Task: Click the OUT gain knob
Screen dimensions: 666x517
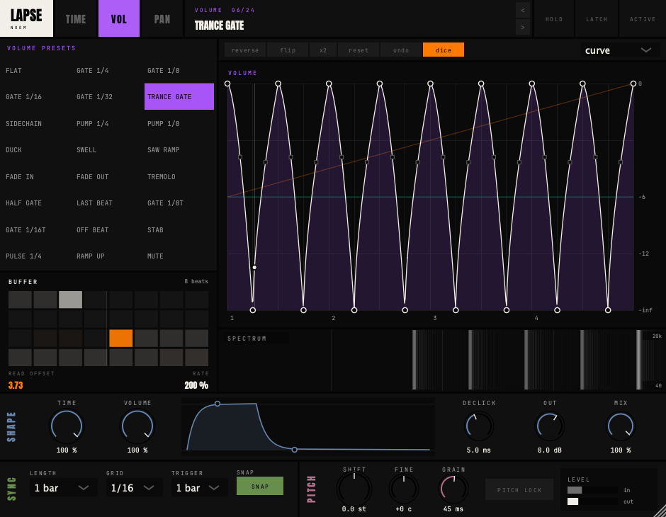Action: click(550, 426)
